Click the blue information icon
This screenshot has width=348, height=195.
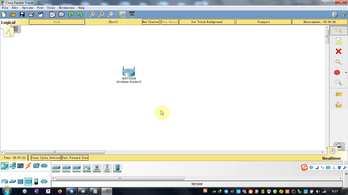334,14
